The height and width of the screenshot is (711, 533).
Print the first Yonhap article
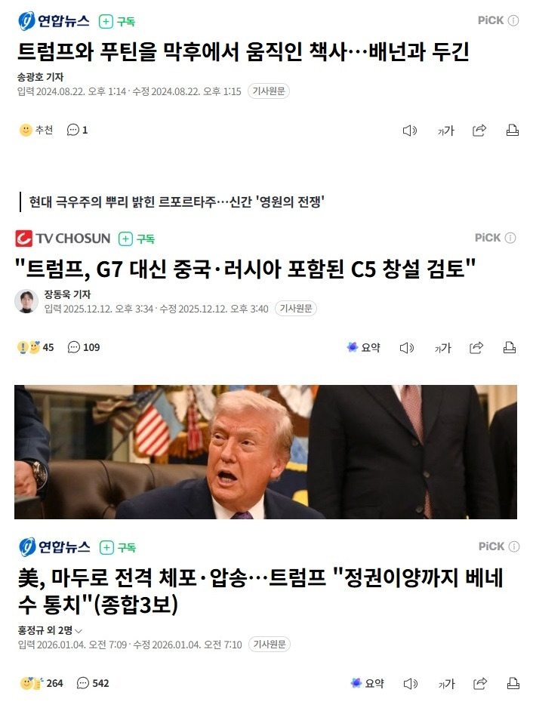(512, 130)
